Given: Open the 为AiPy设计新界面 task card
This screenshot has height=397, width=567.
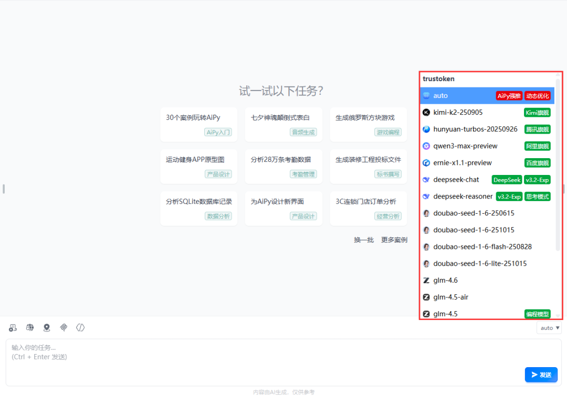Looking at the screenshot, I should point(283,208).
